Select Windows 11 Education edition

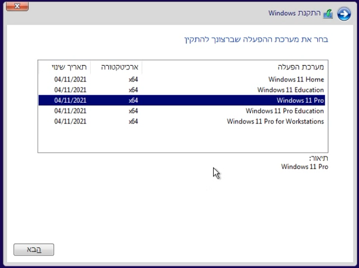click(x=182, y=90)
